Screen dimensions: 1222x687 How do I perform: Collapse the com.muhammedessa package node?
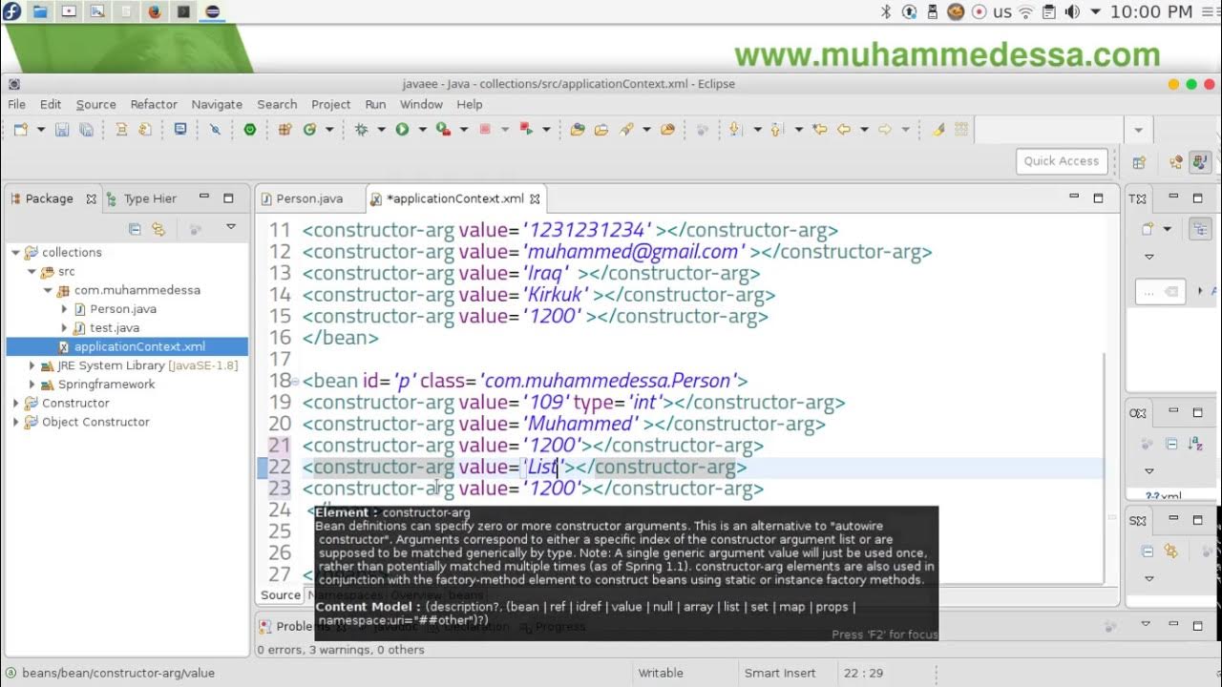48,290
